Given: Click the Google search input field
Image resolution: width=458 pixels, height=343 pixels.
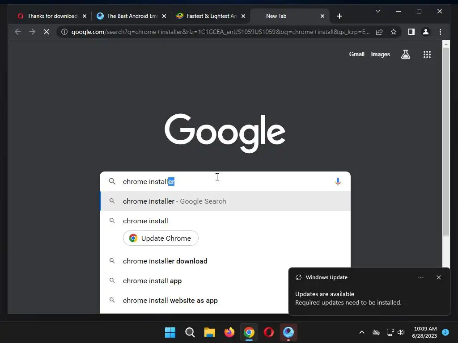Looking at the screenshot, I should click(225, 181).
